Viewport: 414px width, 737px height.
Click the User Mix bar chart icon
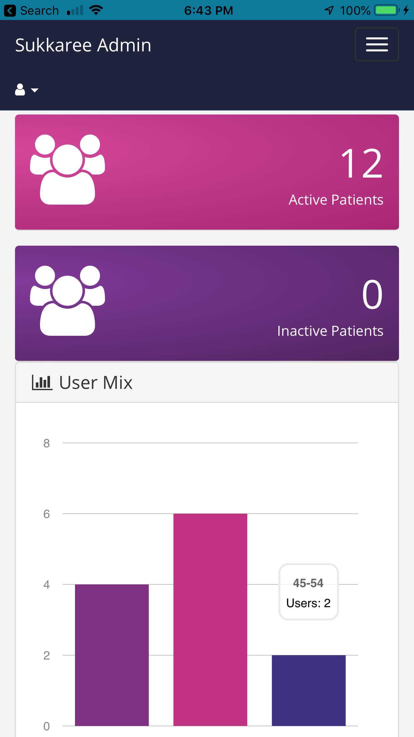42,383
